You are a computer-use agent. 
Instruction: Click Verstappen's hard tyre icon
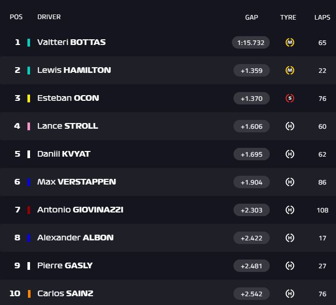coord(290,182)
